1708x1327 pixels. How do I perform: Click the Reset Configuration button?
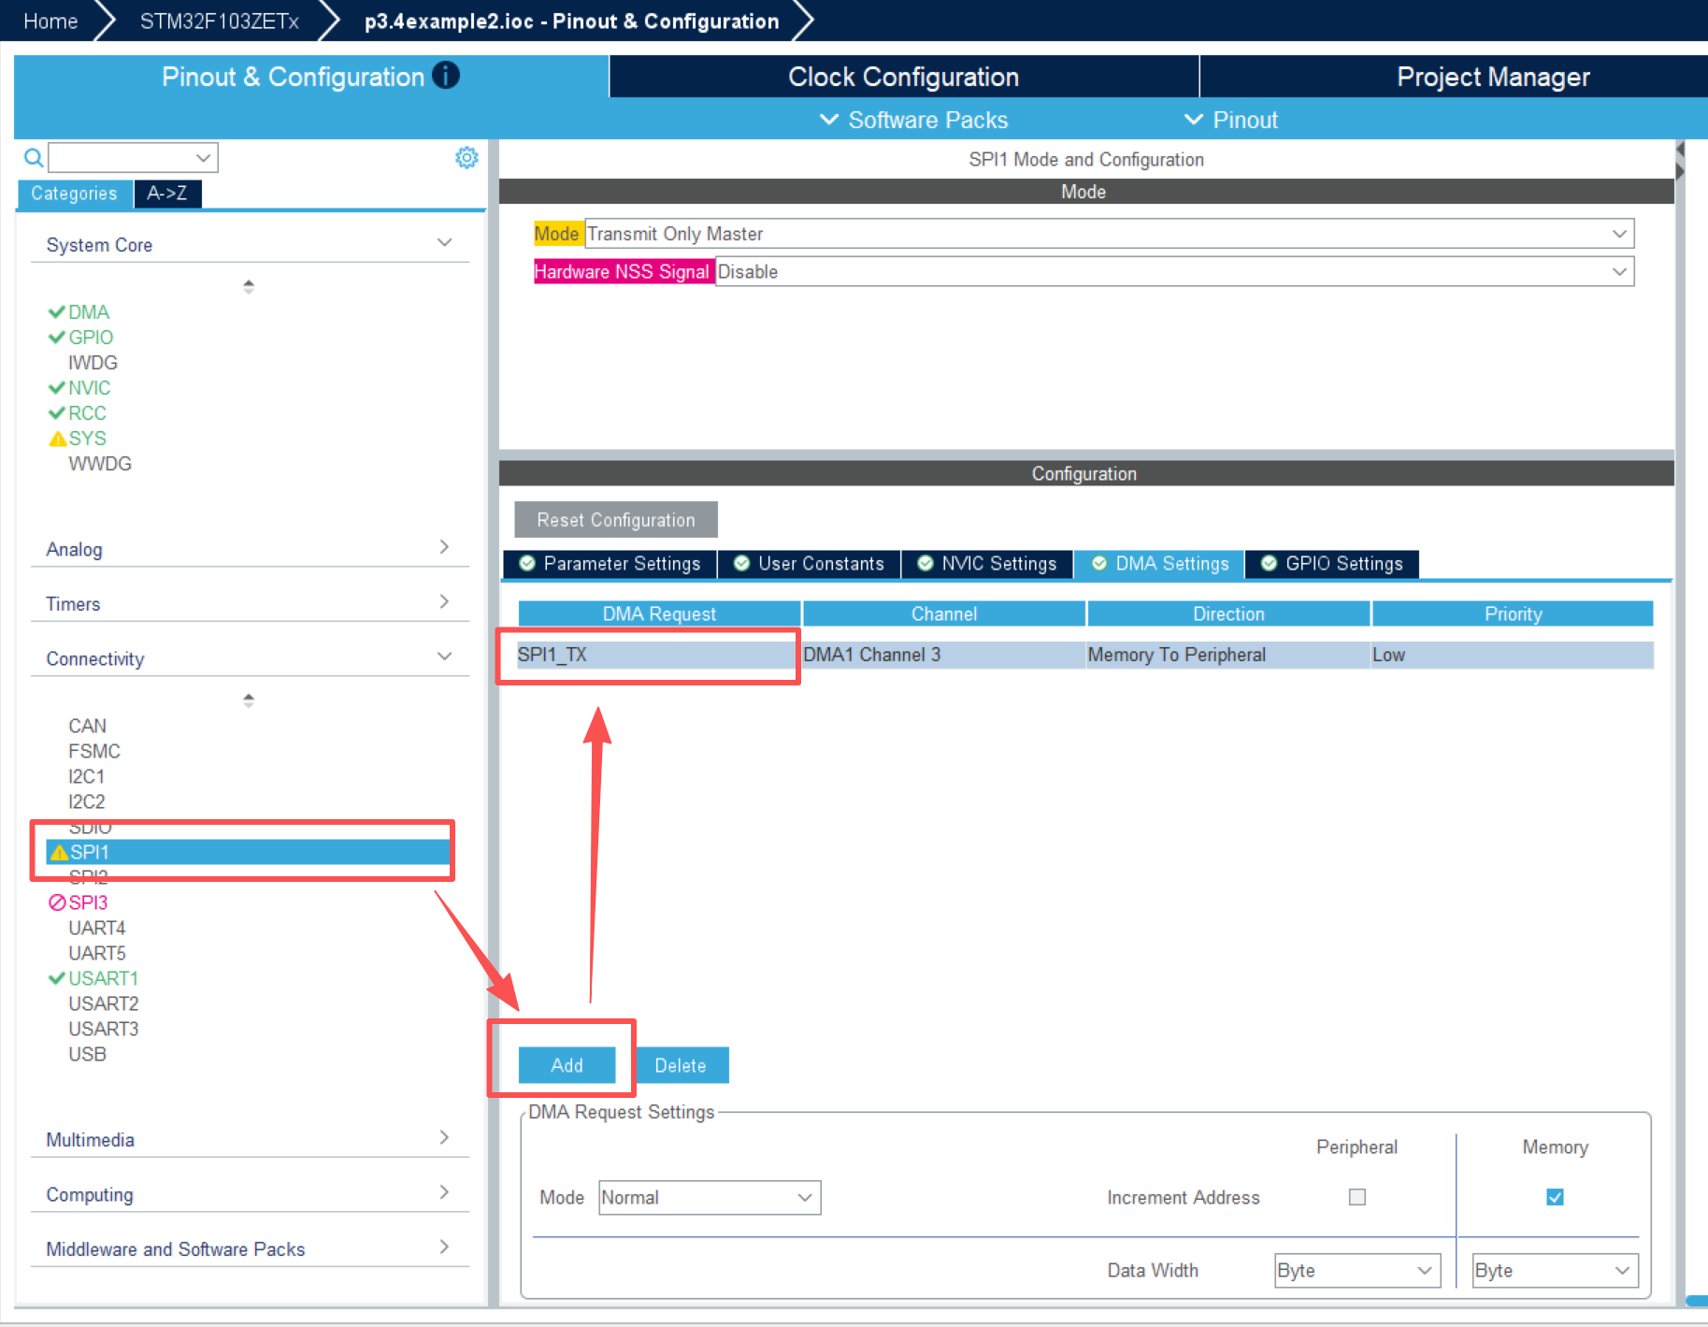[616, 520]
